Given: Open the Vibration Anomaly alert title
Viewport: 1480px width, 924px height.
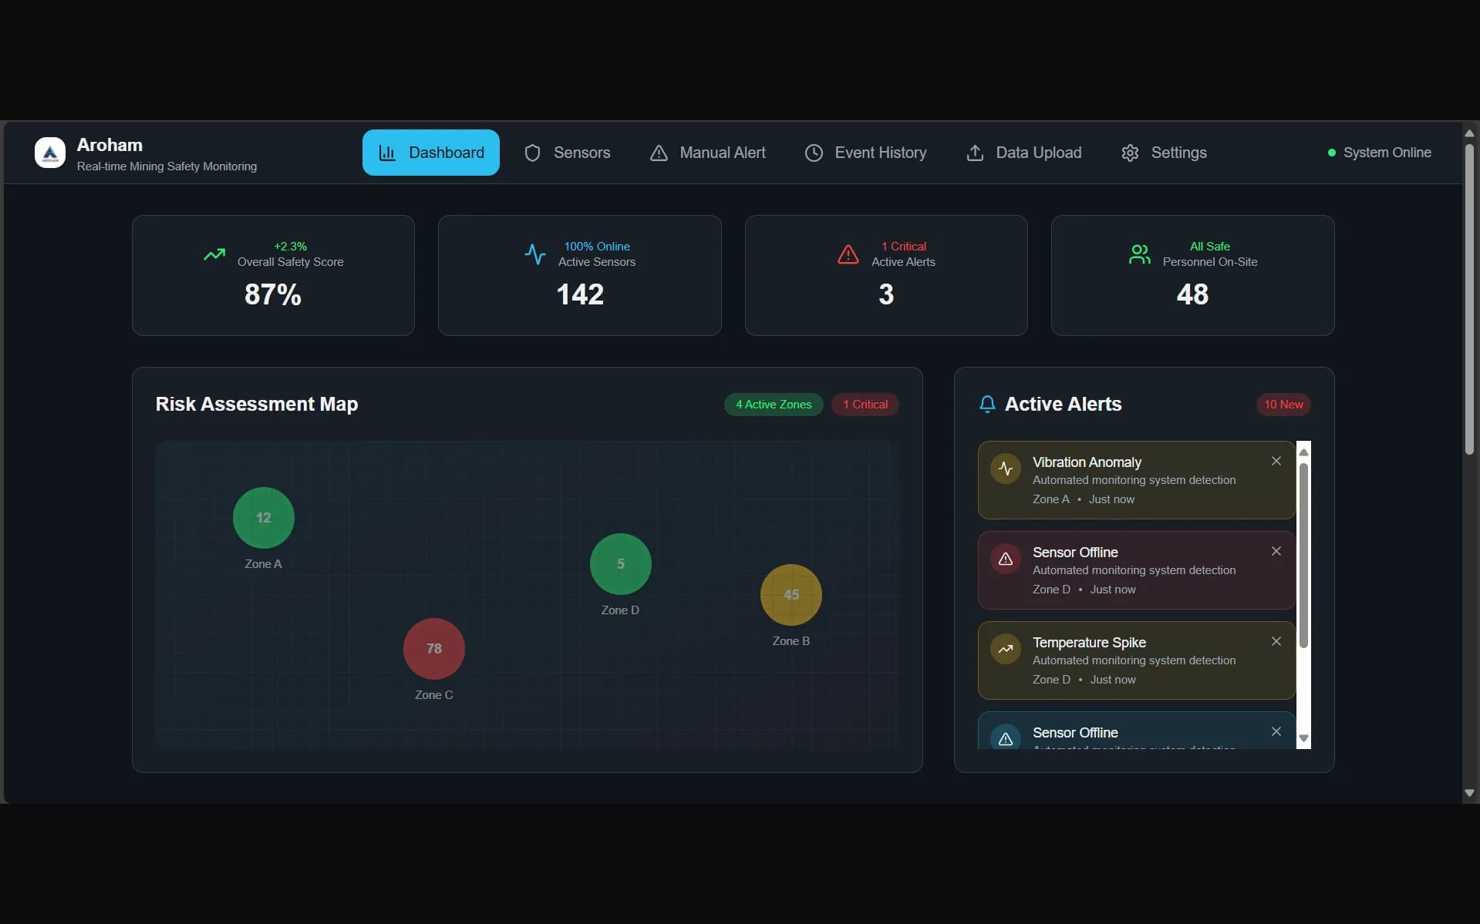Looking at the screenshot, I should [x=1087, y=462].
